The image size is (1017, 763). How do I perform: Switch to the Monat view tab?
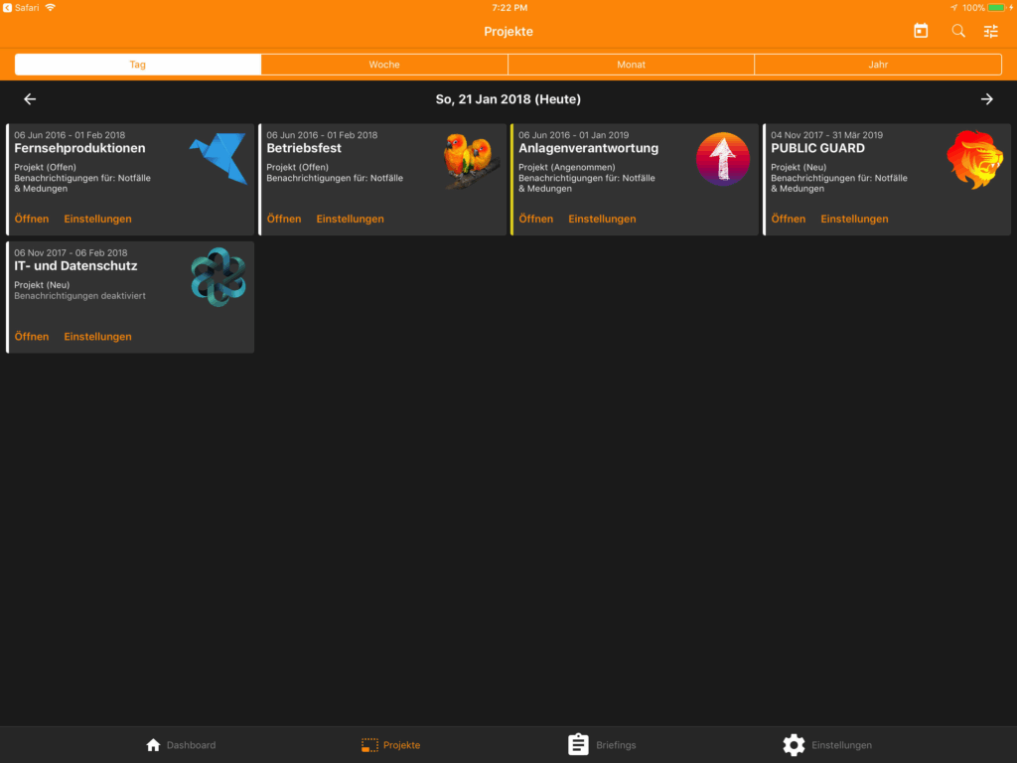(631, 65)
